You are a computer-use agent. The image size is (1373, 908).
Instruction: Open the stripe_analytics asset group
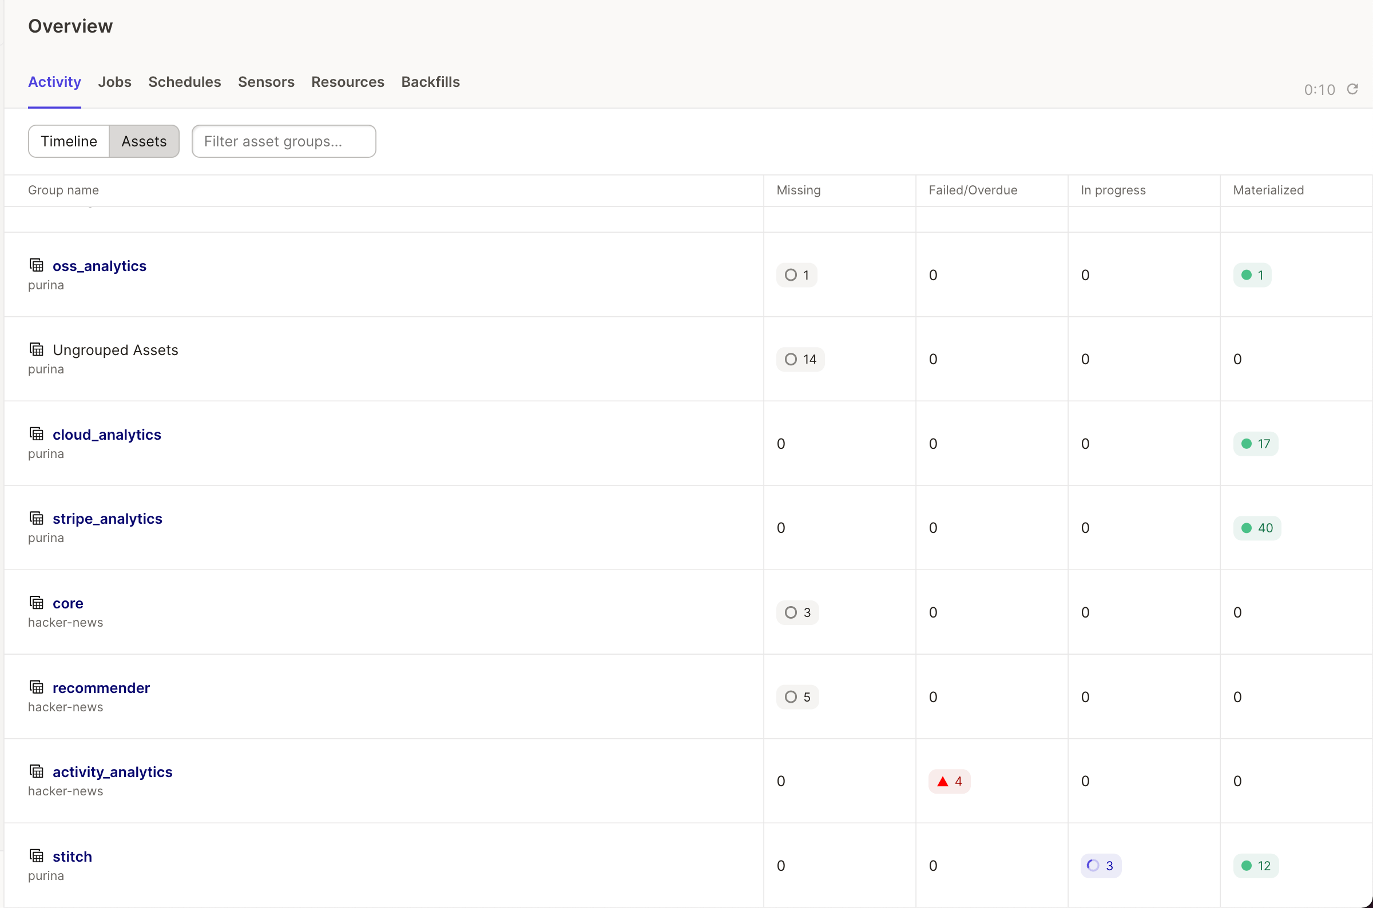pyautogui.click(x=108, y=518)
